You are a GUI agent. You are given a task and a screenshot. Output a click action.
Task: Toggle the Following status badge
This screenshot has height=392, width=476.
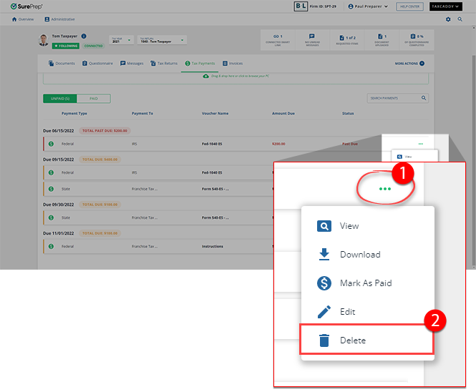click(x=67, y=45)
